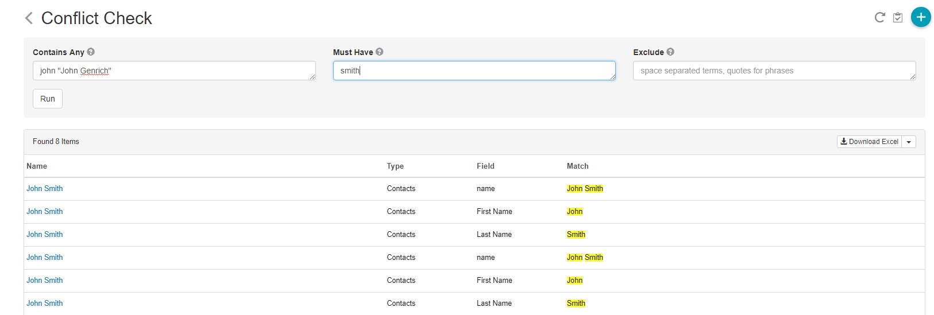Image resolution: width=934 pixels, height=315 pixels.
Task: Show help for Exclude
Action: (670, 52)
